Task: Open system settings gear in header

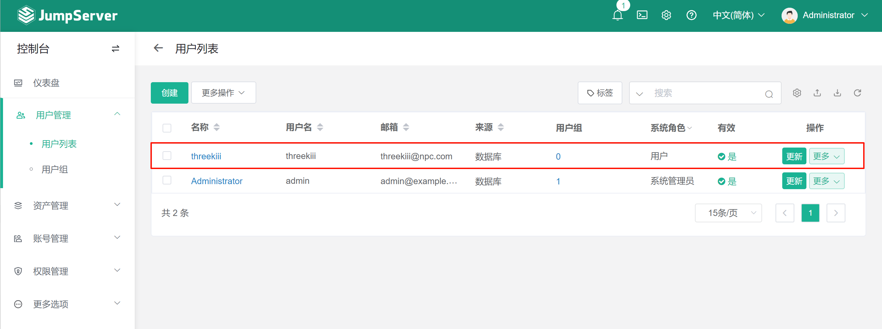Action: pos(666,15)
